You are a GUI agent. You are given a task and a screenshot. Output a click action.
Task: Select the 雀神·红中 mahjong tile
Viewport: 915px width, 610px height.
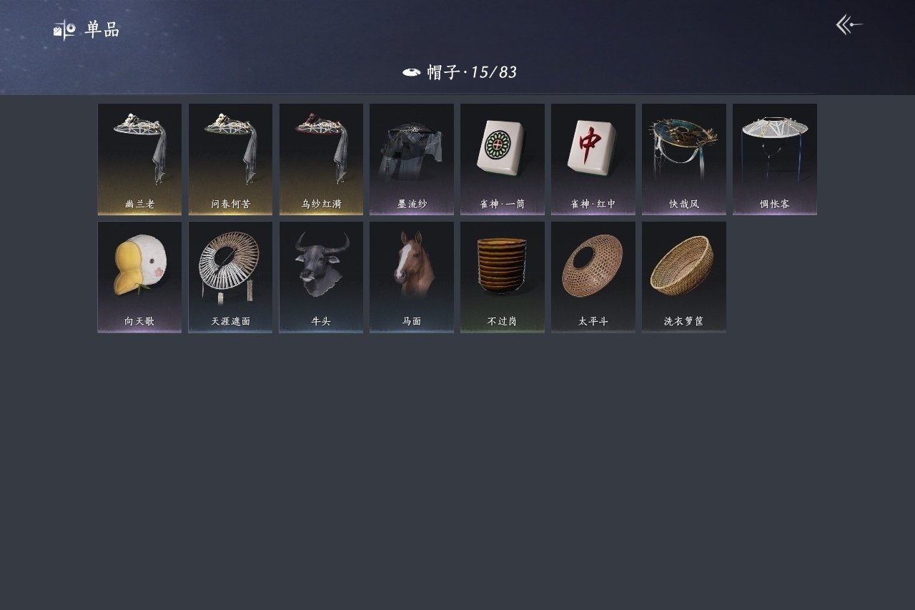point(593,159)
